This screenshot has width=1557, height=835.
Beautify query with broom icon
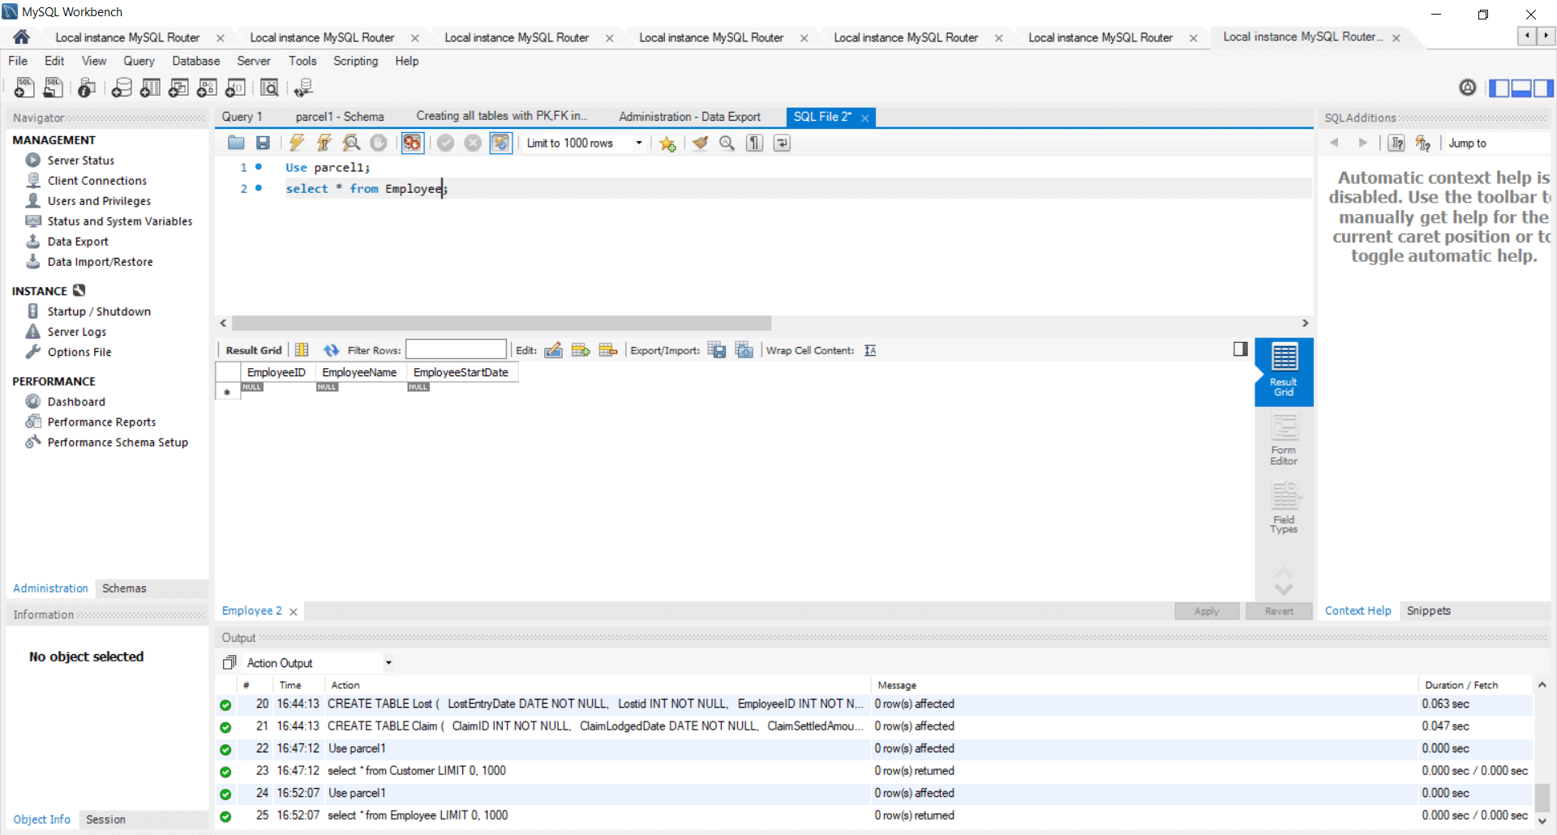(x=701, y=143)
